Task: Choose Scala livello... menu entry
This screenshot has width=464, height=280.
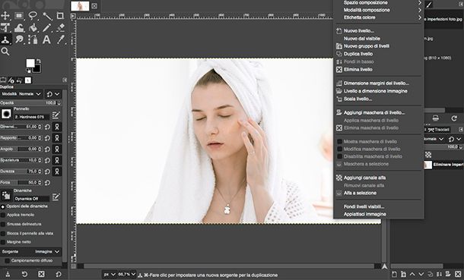Action: [x=379, y=99]
